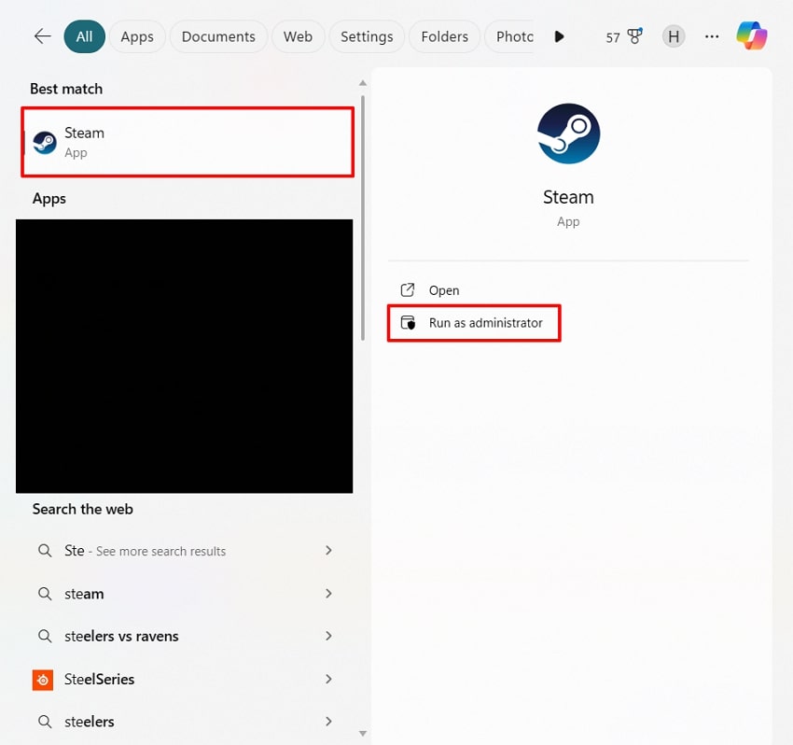Click the Run as administrator shield icon

click(408, 322)
